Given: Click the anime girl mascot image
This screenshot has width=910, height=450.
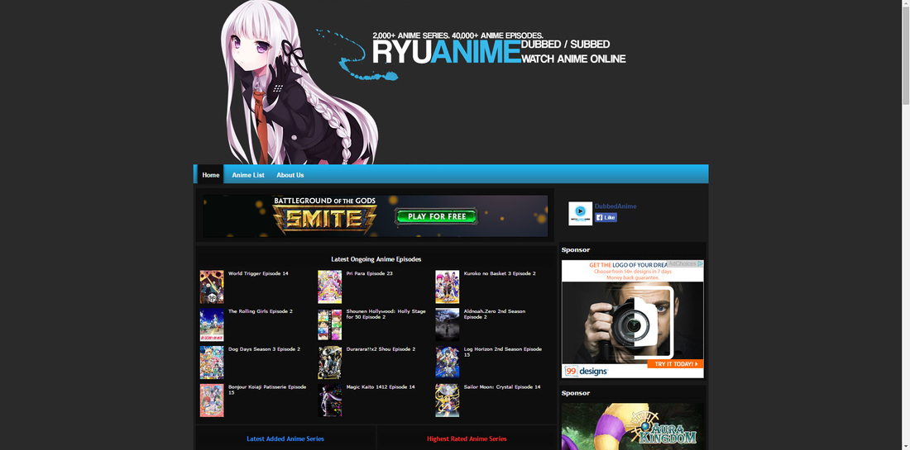Looking at the screenshot, I should (x=300, y=83).
